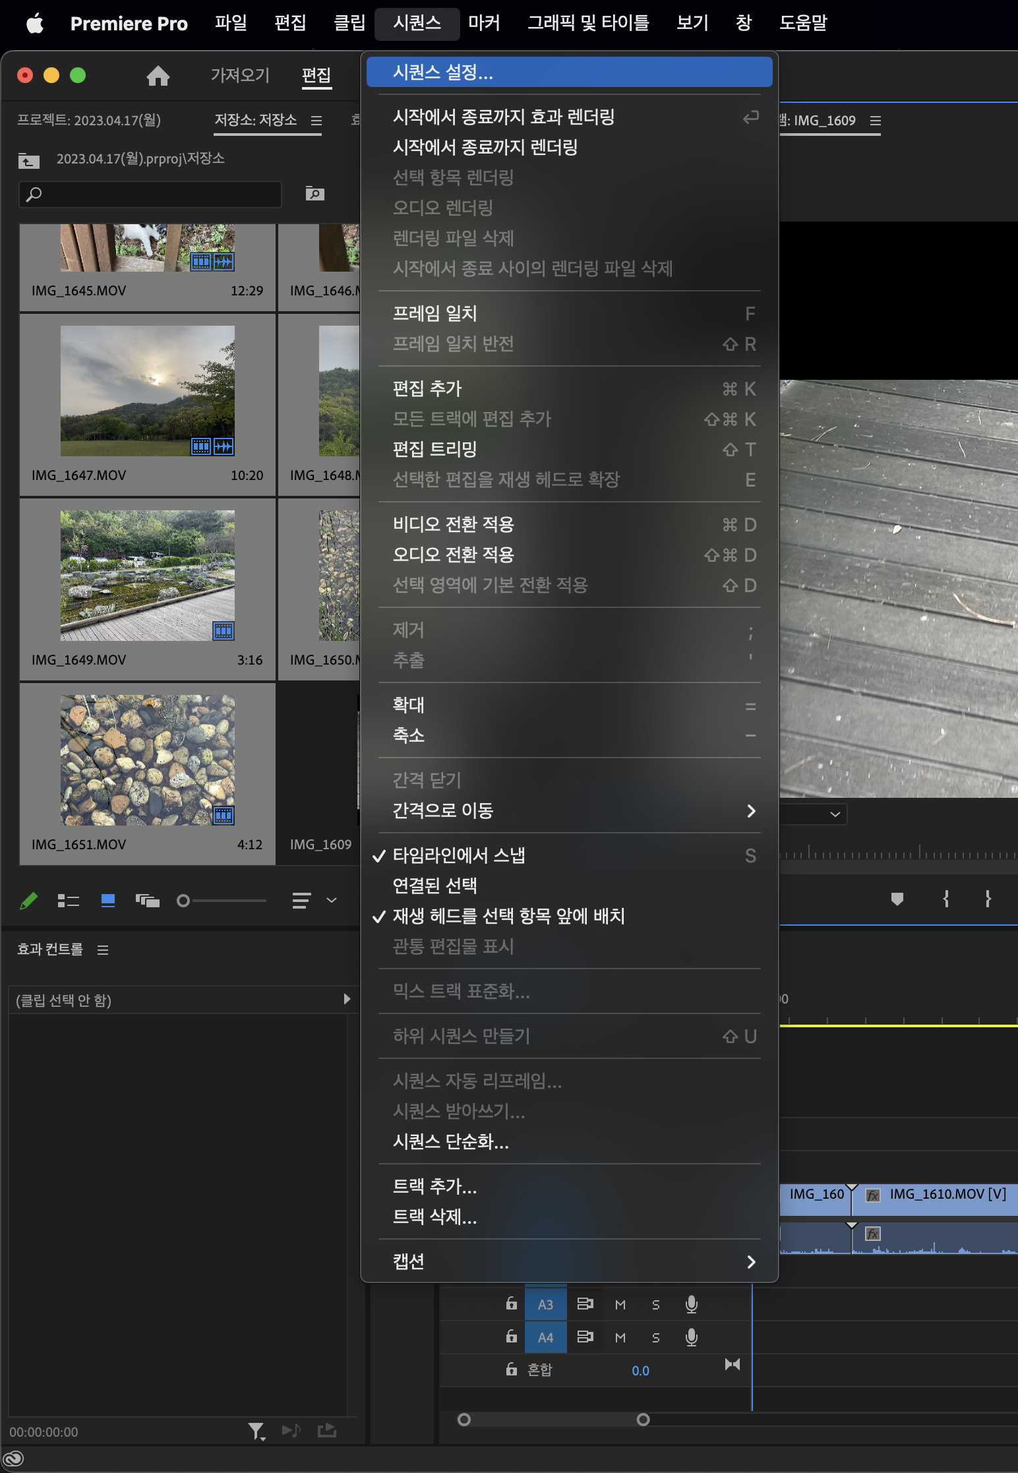
Task: Select 시작에서 종료까지 효과 렌더링
Action: 570,117
